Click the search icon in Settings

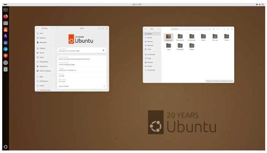pyautogui.click(x=38, y=28)
